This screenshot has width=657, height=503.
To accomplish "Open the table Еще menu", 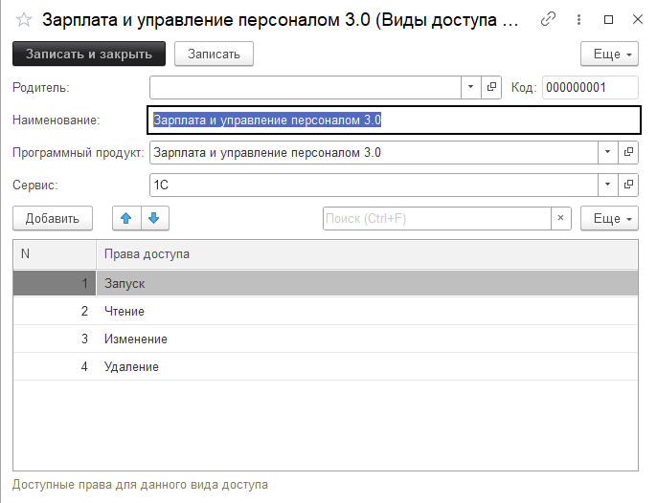I will 609,218.
